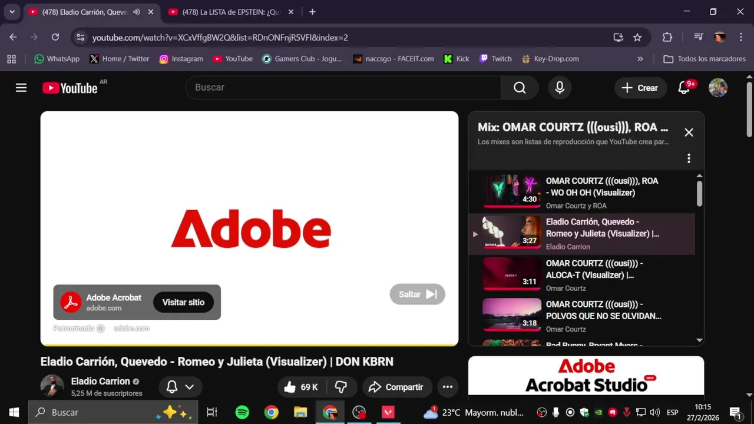754x424 pixels.
Task: Open the Instagram bookmark
Action: (181, 59)
